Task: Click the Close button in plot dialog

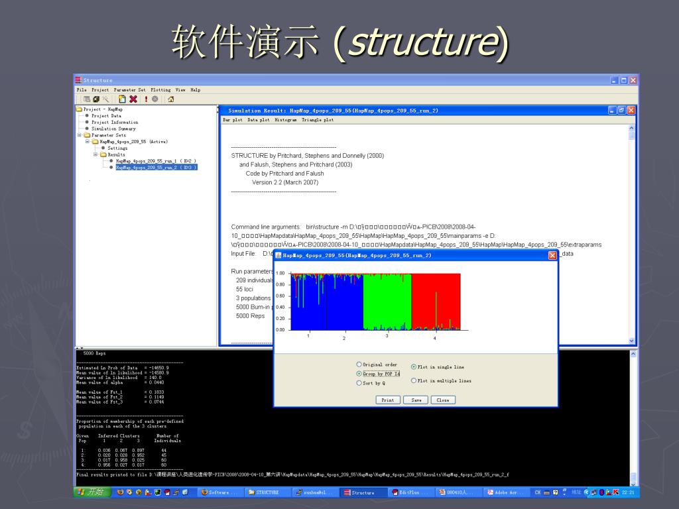Action: [x=443, y=400]
